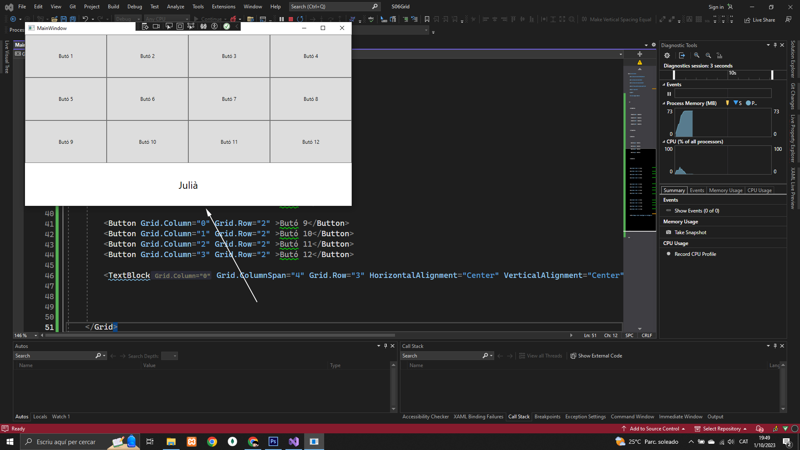Click the Record CPU Profile link
800x450 pixels.
point(695,254)
